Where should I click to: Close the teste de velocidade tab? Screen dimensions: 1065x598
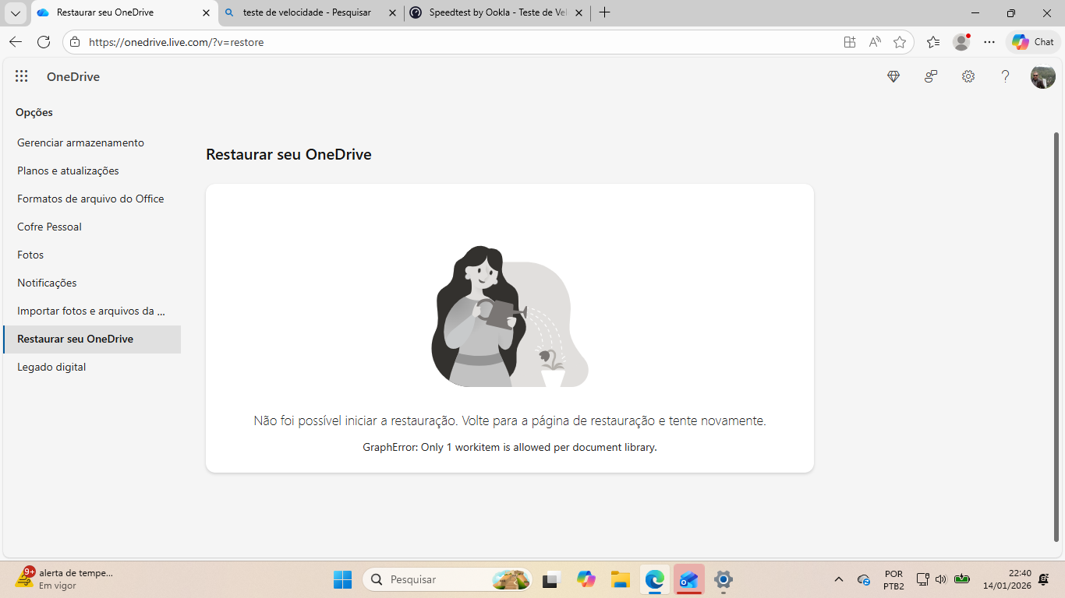391,12
